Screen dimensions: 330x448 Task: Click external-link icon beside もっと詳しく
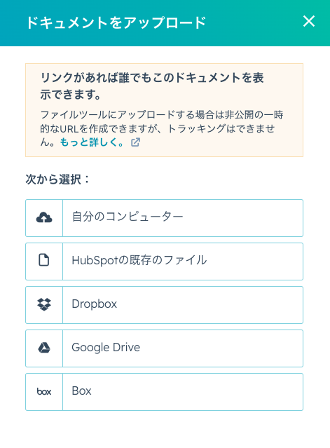(x=135, y=142)
